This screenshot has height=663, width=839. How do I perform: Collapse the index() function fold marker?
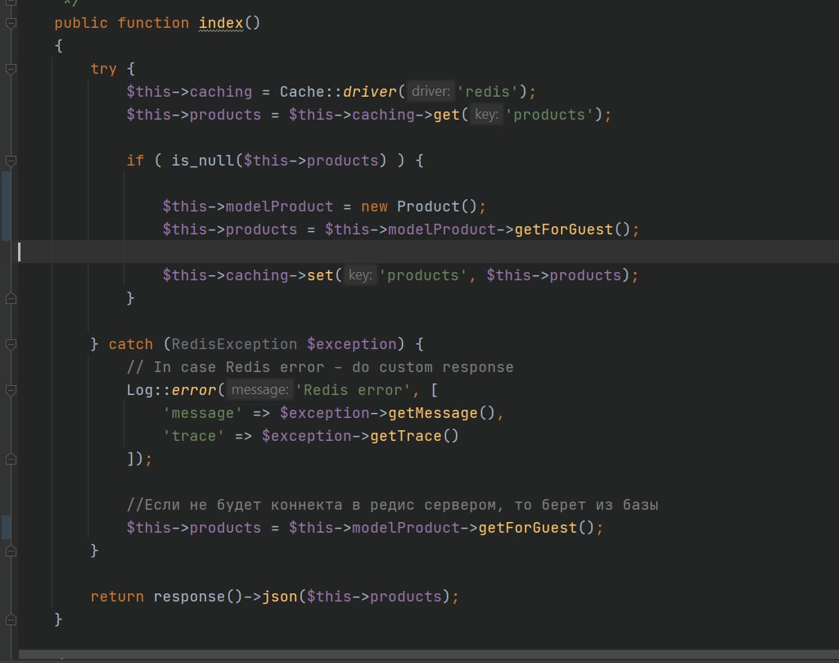point(11,23)
